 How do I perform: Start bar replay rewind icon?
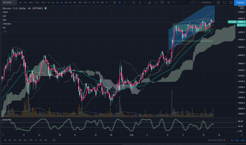pyautogui.click(x=168, y=3)
